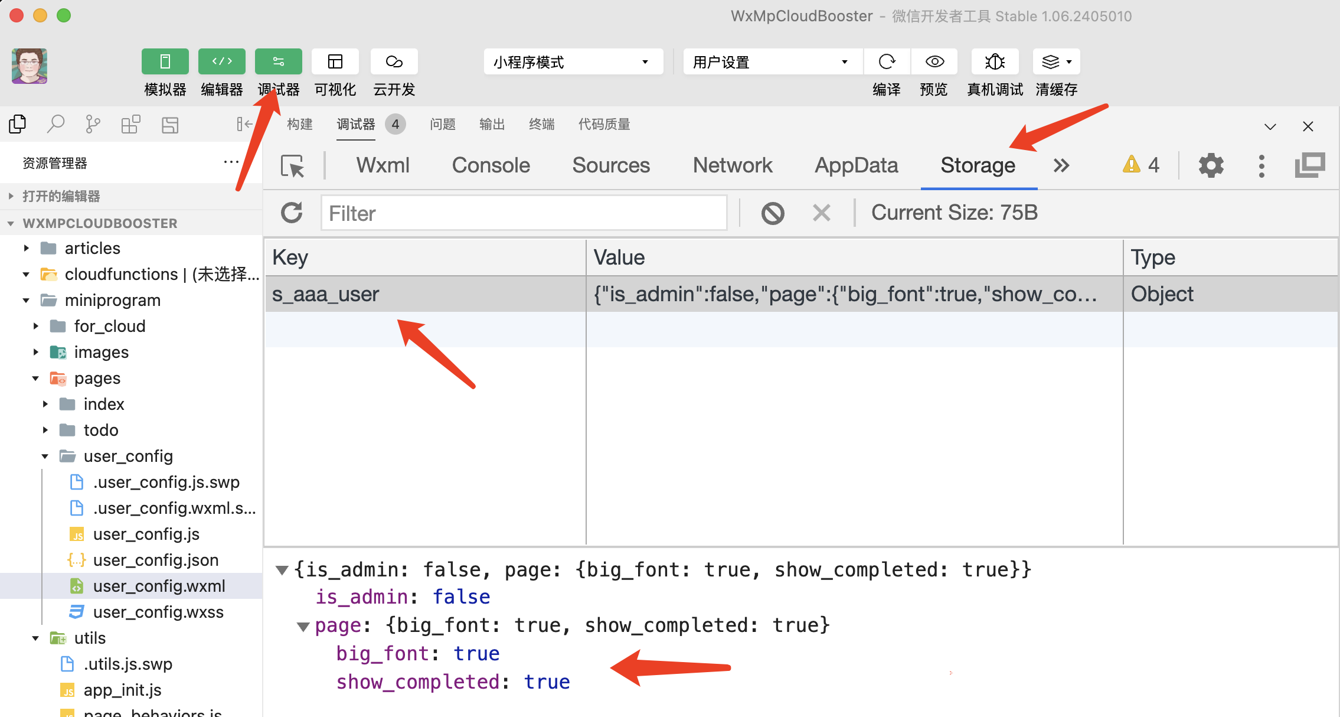Viewport: 1340px width, 717px height.
Task: Toggle the 编辑器 editor panel button
Action: (221, 61)
